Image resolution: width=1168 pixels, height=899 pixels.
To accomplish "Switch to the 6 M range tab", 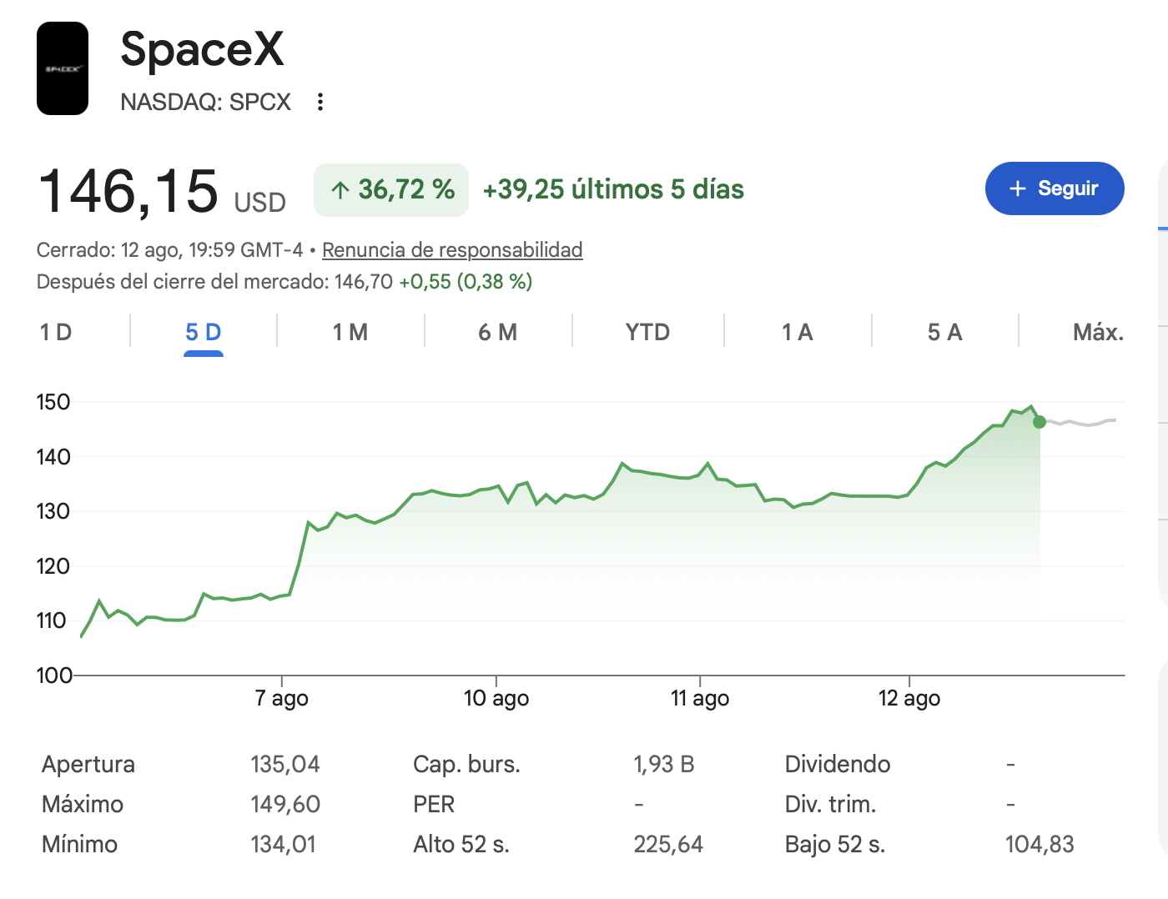I will click(498, 333).
